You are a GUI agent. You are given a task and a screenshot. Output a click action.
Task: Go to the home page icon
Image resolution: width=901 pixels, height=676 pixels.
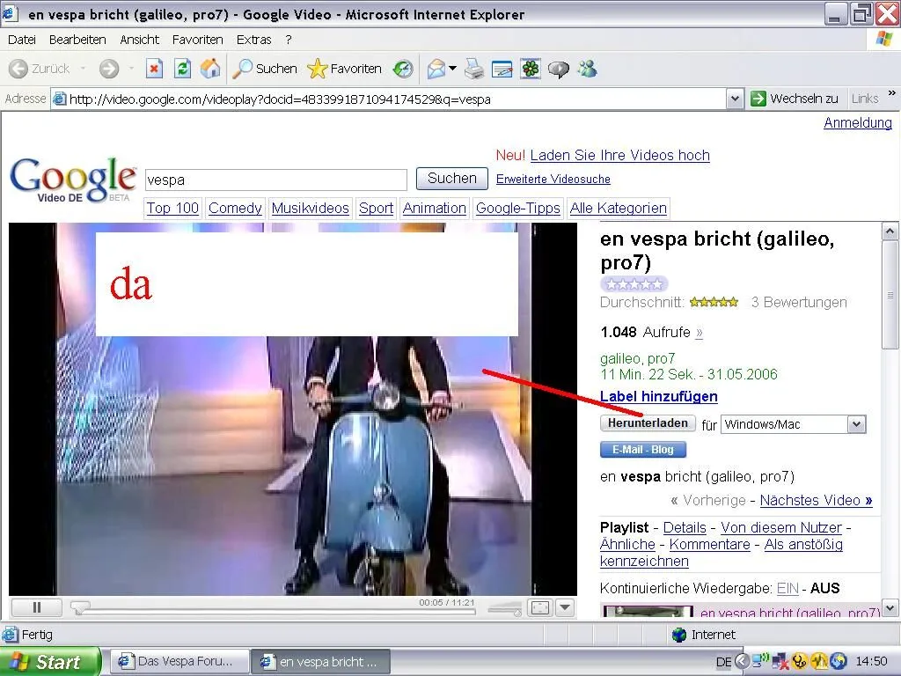click(209, 69)
